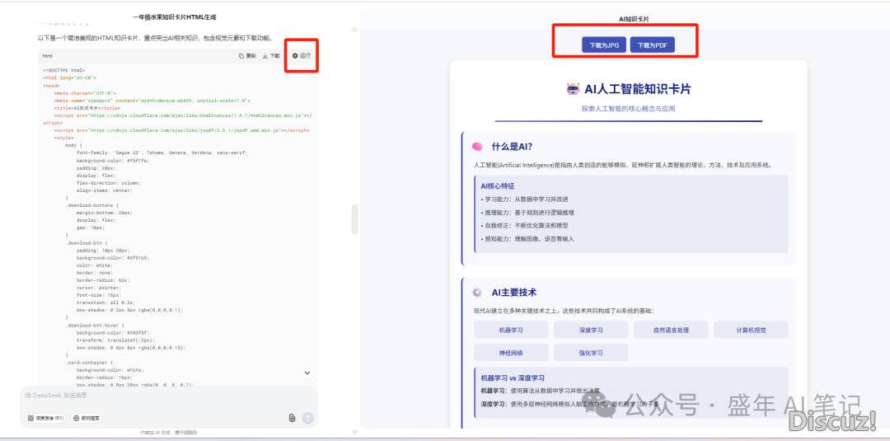Click the bullet 自我修正：不断优化算法和模型
The width and height of the screenshot is (890, 441).
coord(524,225)
